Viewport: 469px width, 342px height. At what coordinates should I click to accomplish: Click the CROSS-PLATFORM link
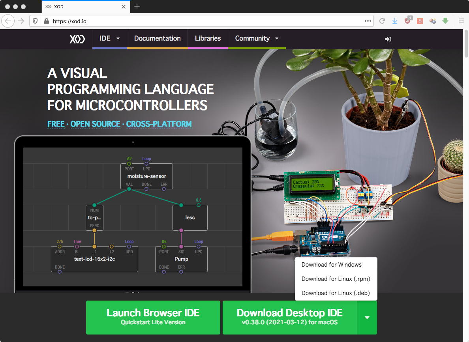(x=159, y=124)
